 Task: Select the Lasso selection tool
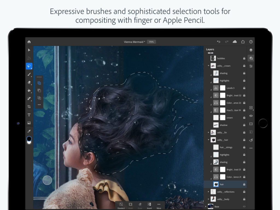(29, 66)
